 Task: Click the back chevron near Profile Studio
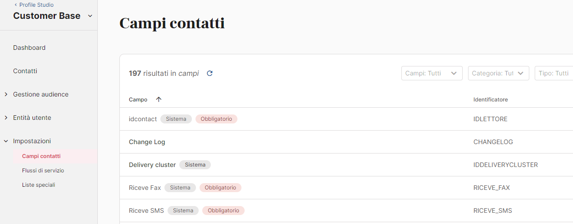click(16, 5)
